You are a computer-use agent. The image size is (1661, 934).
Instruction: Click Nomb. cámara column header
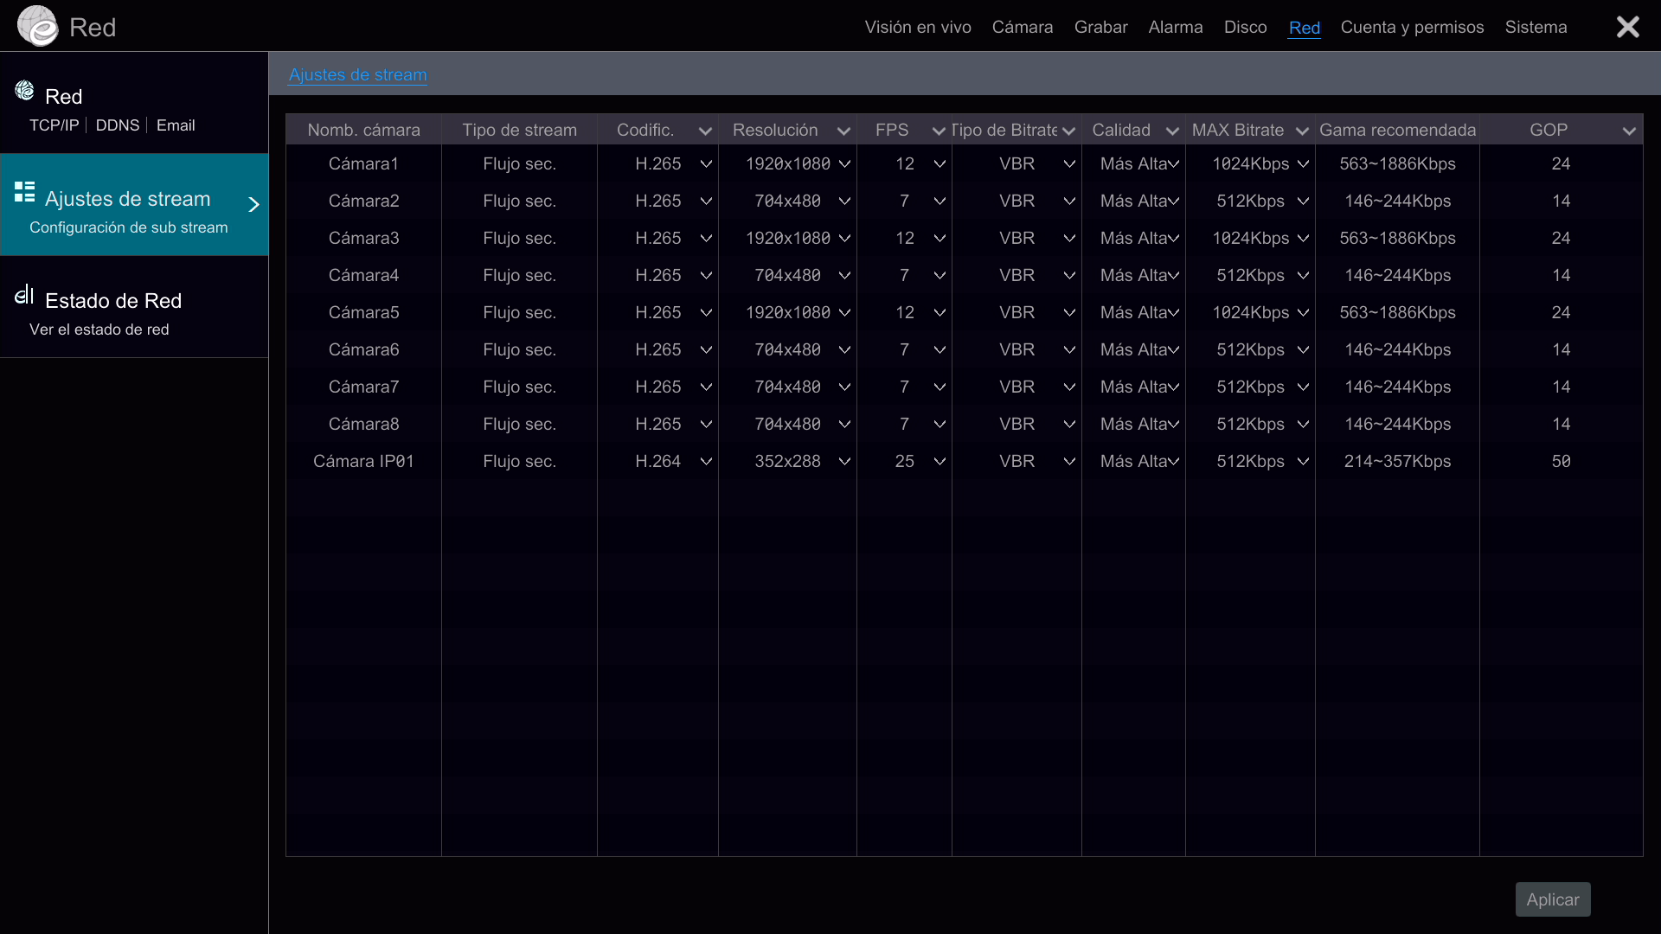[x=363, y=130]
